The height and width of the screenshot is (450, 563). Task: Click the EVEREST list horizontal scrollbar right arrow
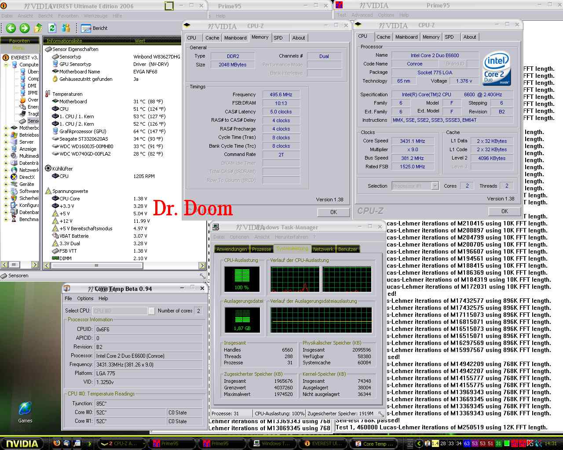[202, 265]
